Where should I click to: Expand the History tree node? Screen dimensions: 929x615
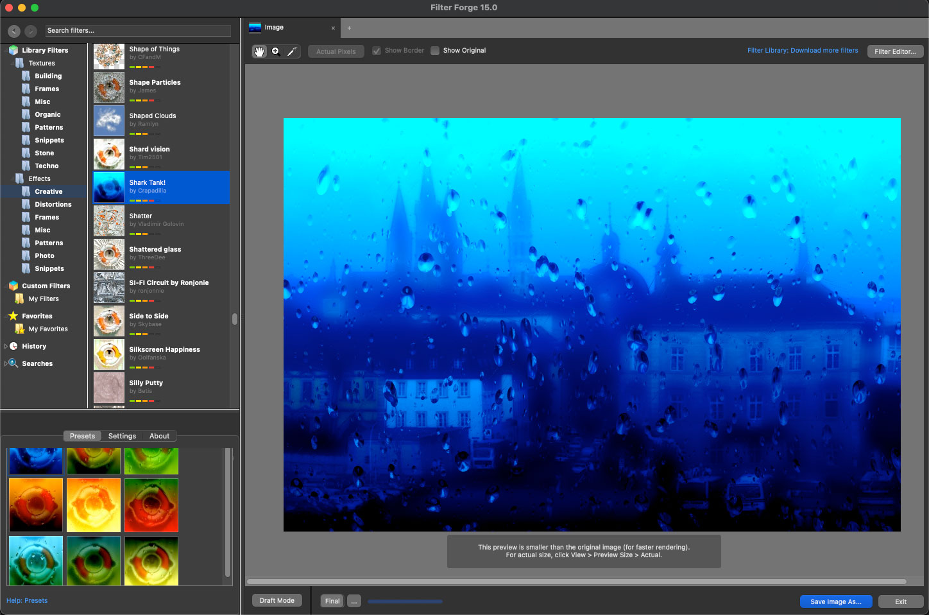pos(6,346)
